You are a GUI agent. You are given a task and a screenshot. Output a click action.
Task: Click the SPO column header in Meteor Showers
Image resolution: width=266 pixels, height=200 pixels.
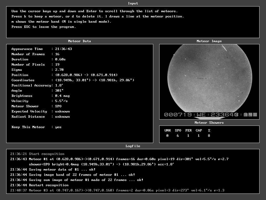178,130
